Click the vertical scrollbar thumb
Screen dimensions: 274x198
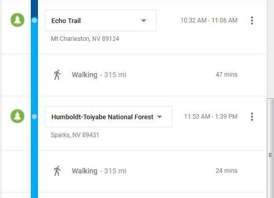[270, 148]
